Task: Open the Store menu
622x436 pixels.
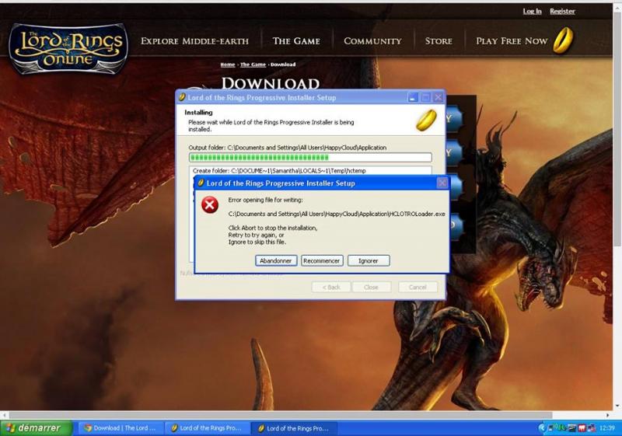Action: coord(439,41)
